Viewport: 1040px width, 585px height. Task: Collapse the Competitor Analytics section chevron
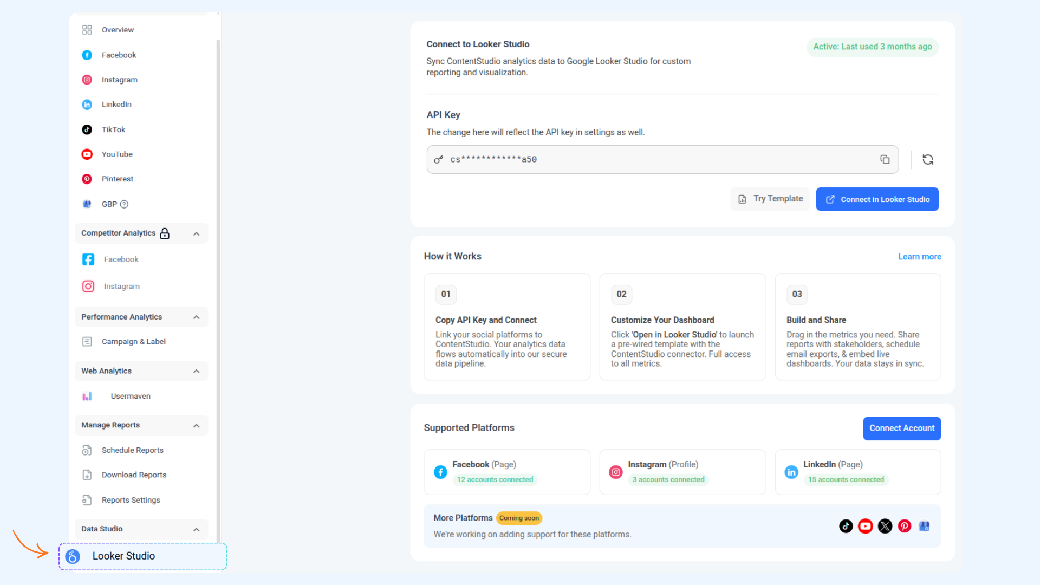click(196, 233)
